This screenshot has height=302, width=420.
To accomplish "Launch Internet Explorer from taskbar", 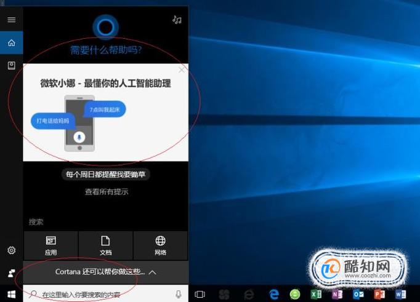I will point(249,295).
